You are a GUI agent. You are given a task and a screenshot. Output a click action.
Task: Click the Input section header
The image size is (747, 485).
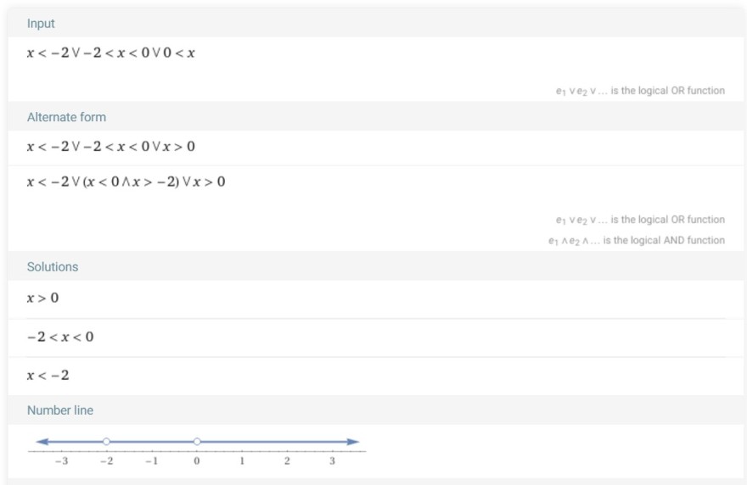pyautogui.click(x=41, y=24)
